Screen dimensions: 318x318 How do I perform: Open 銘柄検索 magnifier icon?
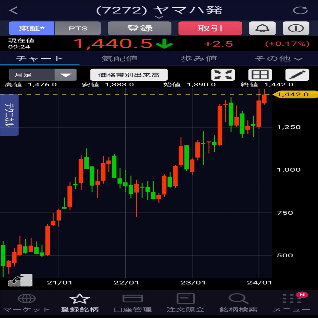[238, 299]
